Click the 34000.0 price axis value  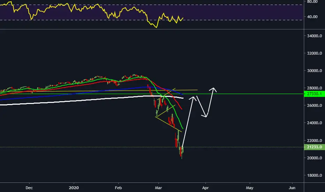[x=315, y=36]
